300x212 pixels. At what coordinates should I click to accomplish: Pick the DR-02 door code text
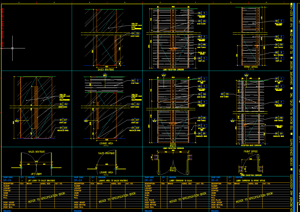pyautogui.click(x=148, y=180)
